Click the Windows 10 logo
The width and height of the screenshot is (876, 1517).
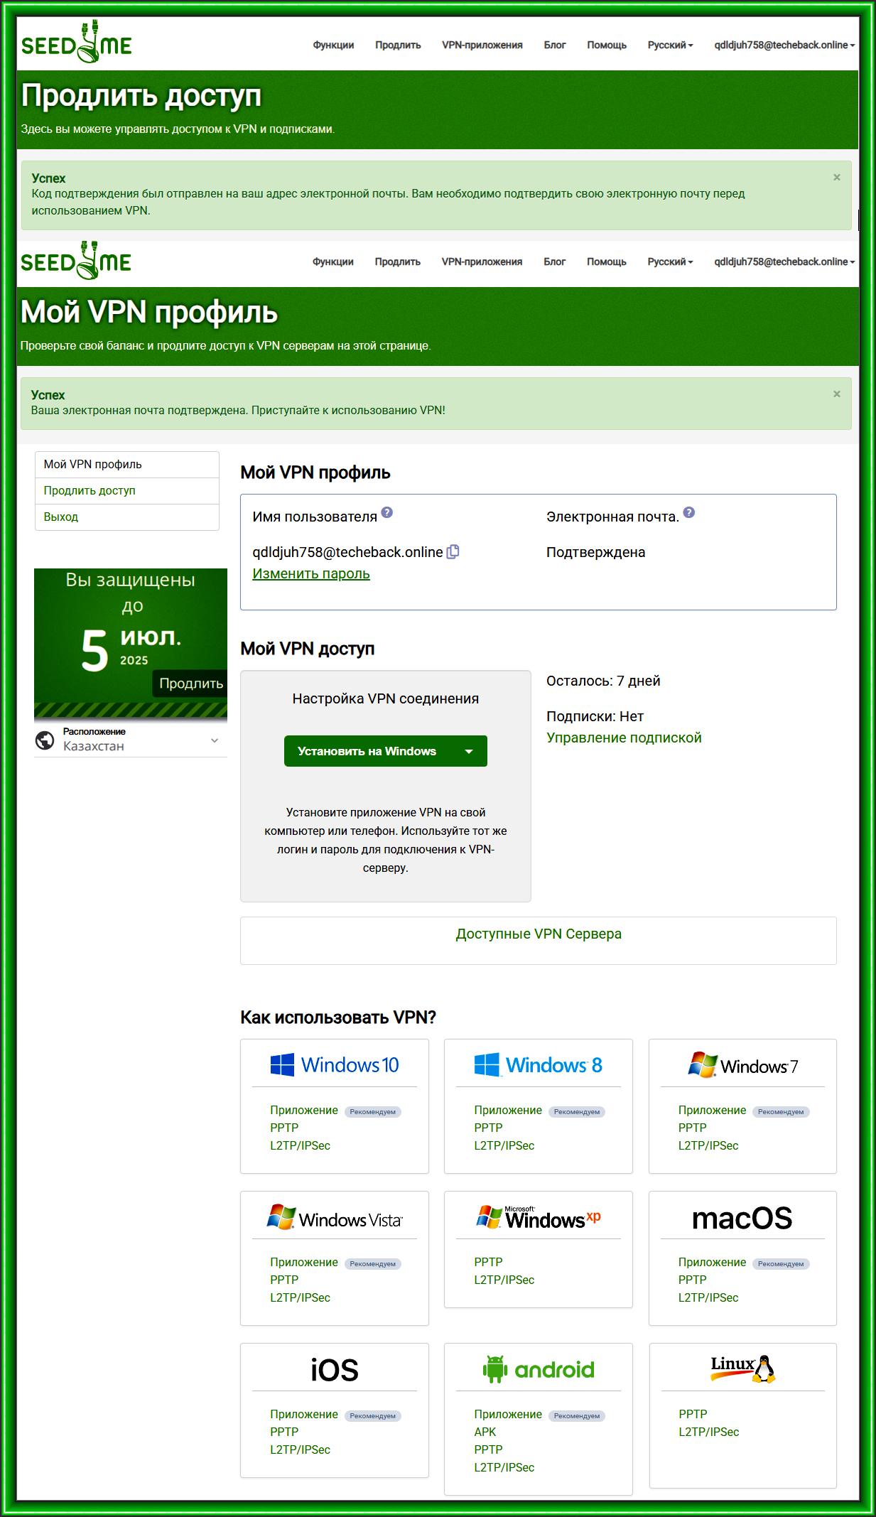pos(335,1065)
